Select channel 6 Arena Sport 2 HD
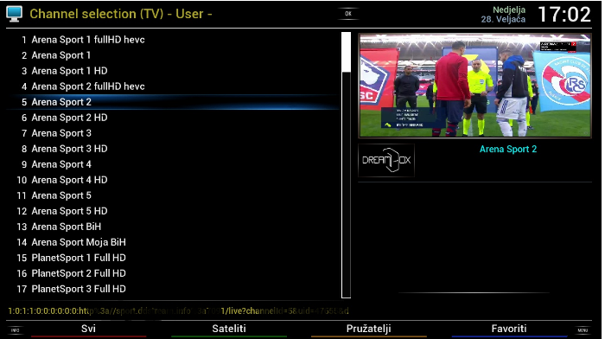This screenshot has height=339, width=605. [173, 118]
